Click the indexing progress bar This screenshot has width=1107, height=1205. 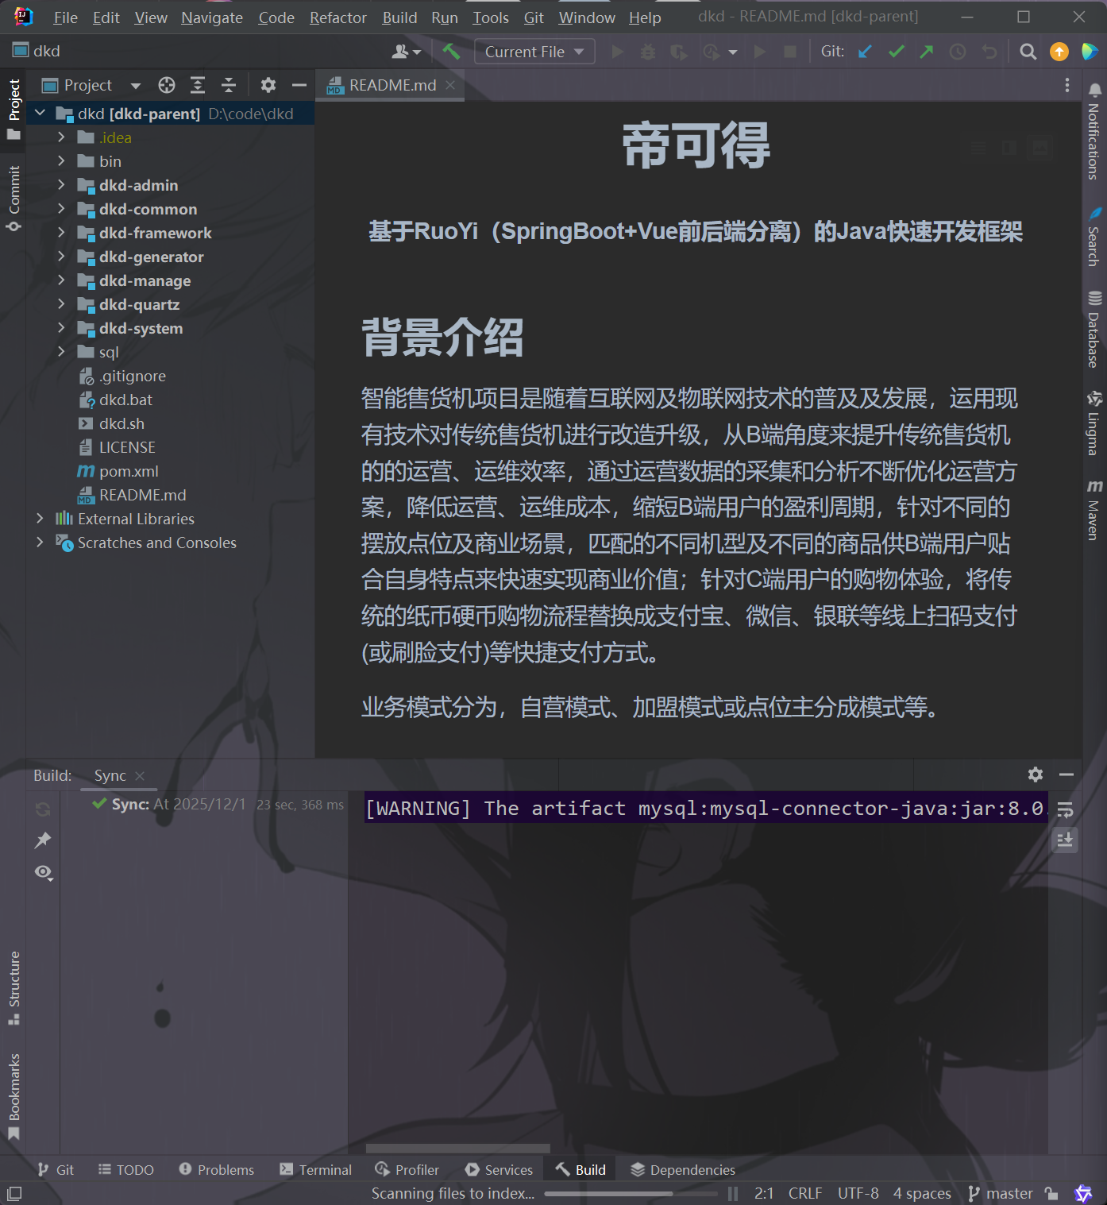tap(631, 1193)
